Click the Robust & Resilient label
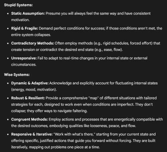 (x=28, y=98)
